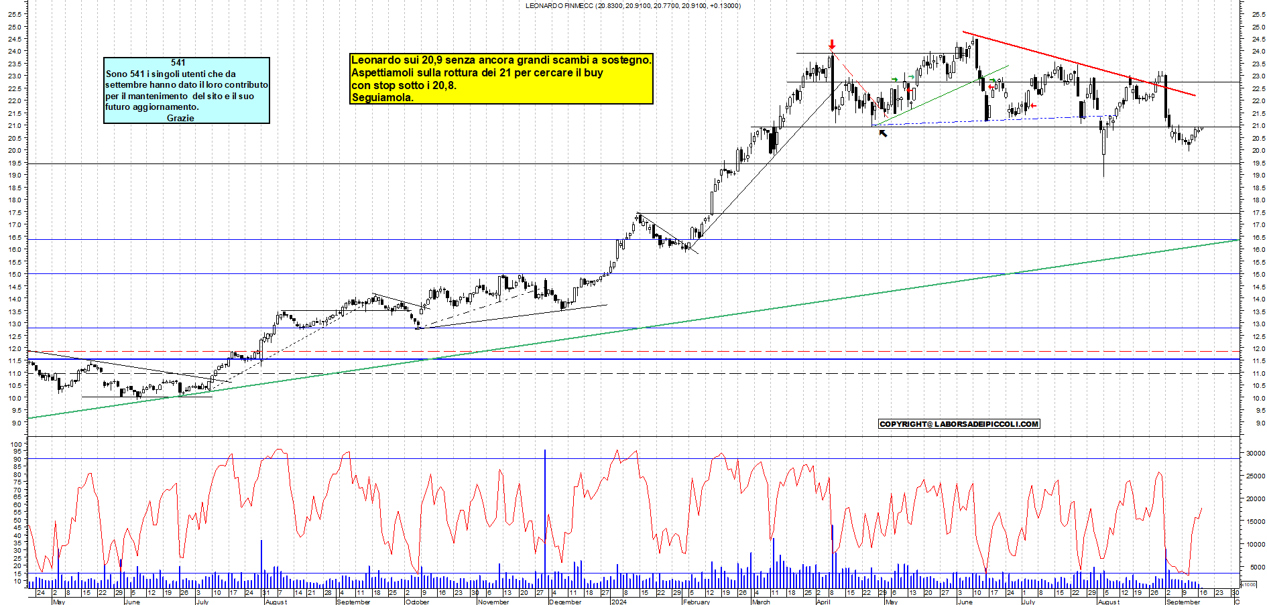
Task: Click the 15000 volume scale value
Action: pyautogui.click(x=1255, y=522)
